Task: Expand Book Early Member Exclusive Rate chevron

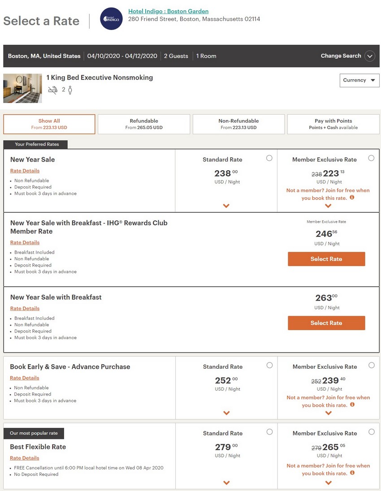Action: click(x=329, y=413)
